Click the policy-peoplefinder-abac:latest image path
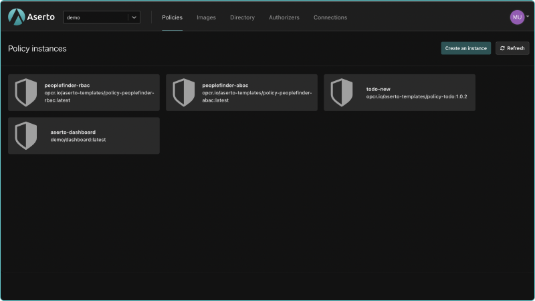 coord(257,96)
